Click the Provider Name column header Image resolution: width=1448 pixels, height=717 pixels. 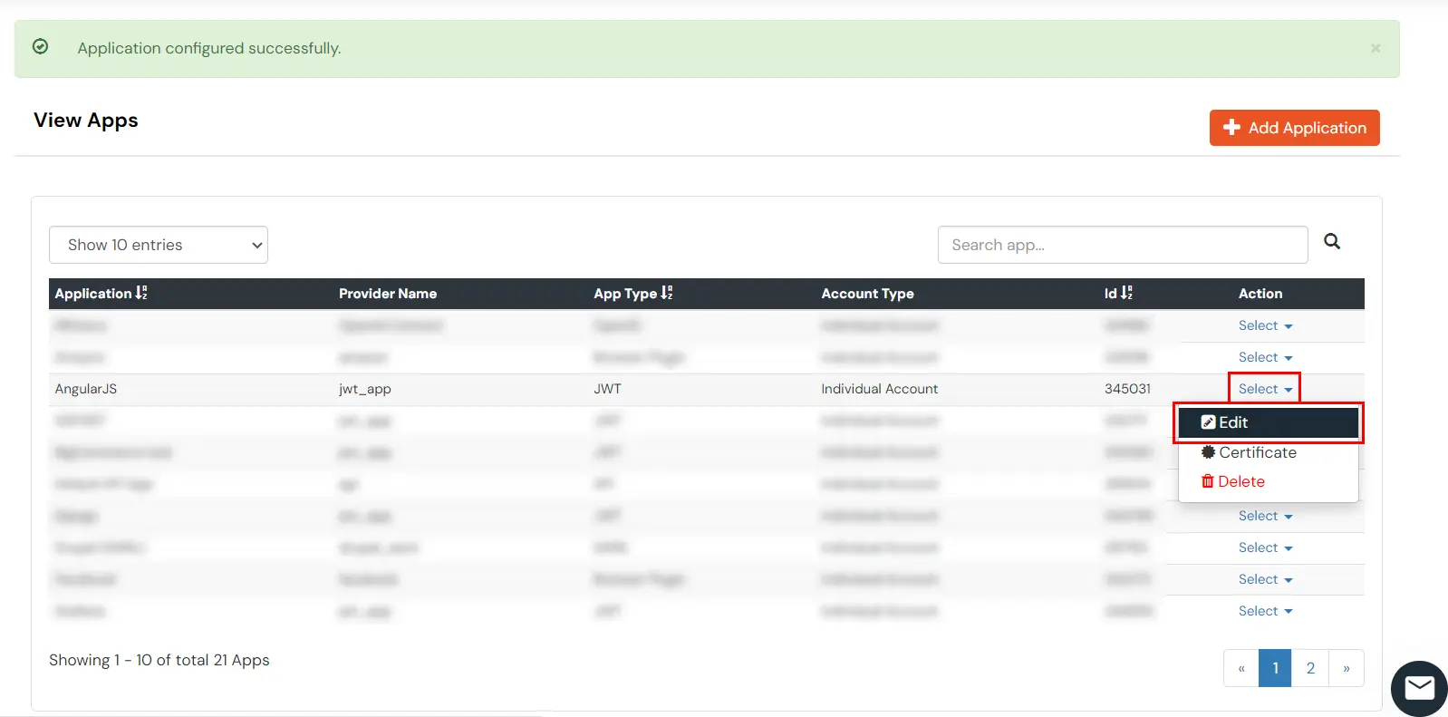pos(388,294)
